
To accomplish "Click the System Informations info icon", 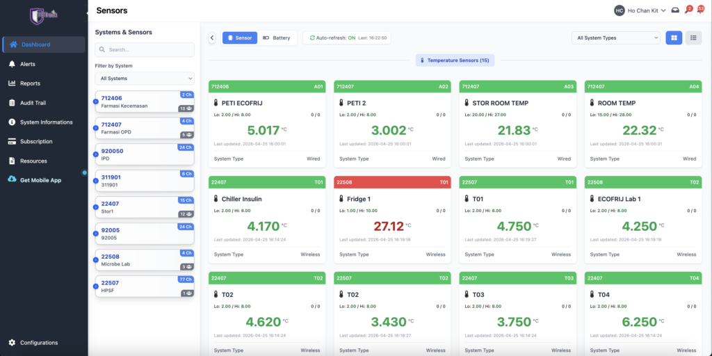I will [12, 122].
